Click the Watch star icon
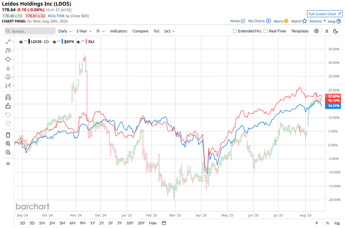 point(305,21)
